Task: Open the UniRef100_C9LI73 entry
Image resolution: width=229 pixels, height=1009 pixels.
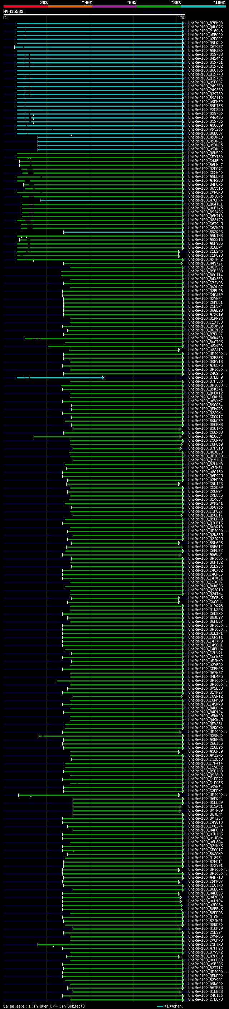Action: coord(205,484)
